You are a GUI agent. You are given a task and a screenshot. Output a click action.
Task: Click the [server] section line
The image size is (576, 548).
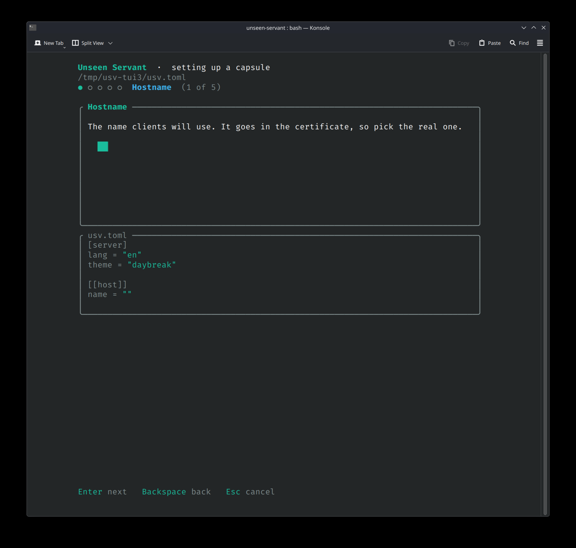pos(107,245)
